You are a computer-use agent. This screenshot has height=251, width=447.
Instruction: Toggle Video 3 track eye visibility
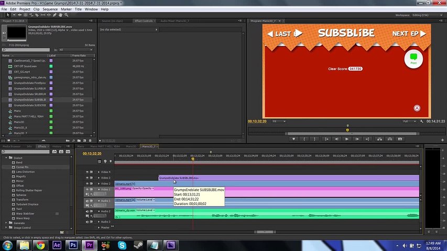click(87, 178)
